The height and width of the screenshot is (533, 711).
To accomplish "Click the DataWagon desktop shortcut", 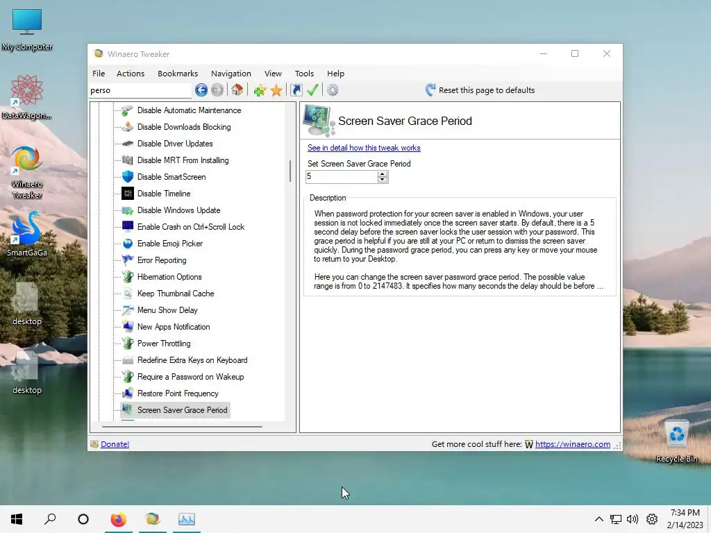I will (x=27, y=98).
